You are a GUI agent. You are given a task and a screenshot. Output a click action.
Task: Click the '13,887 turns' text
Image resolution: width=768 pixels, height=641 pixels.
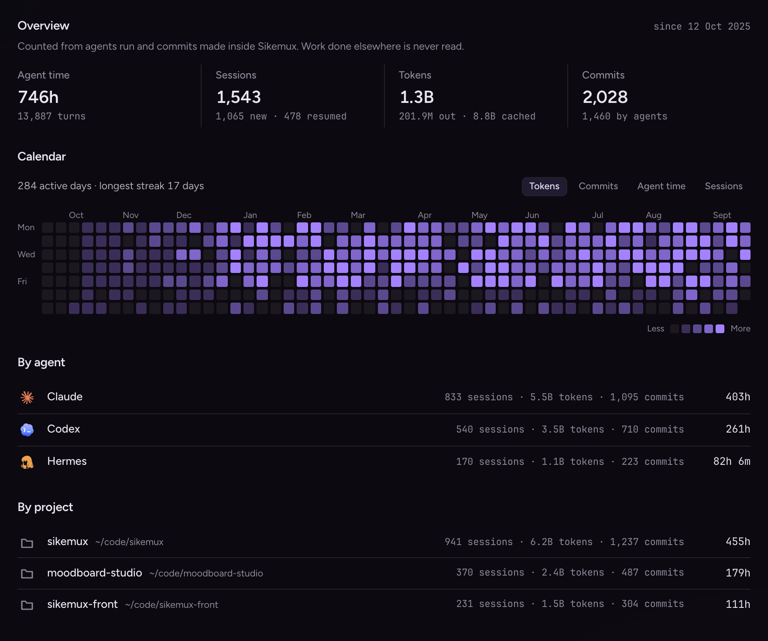tap(51, 116)
